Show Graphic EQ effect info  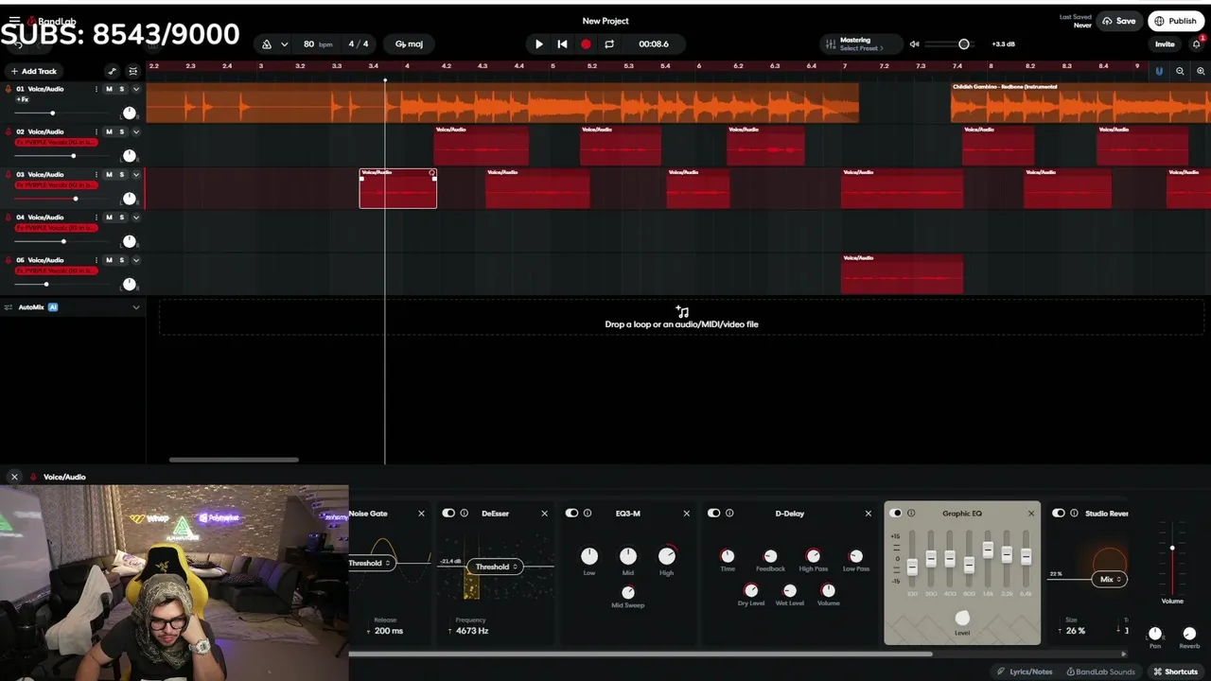click(911, 514)
